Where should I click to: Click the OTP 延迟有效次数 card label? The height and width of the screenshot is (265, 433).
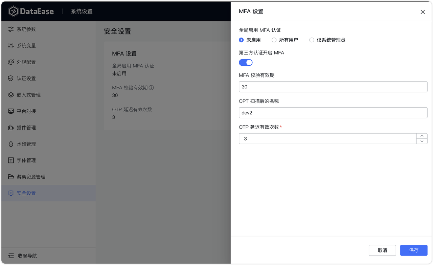tap(132, 110)
